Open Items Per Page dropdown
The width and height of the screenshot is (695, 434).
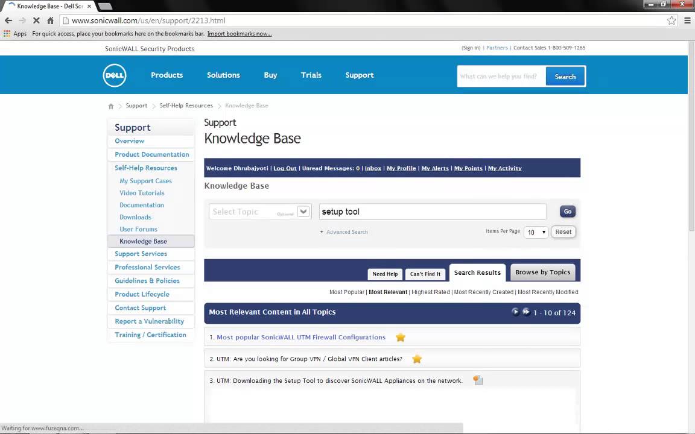point(536,232)
